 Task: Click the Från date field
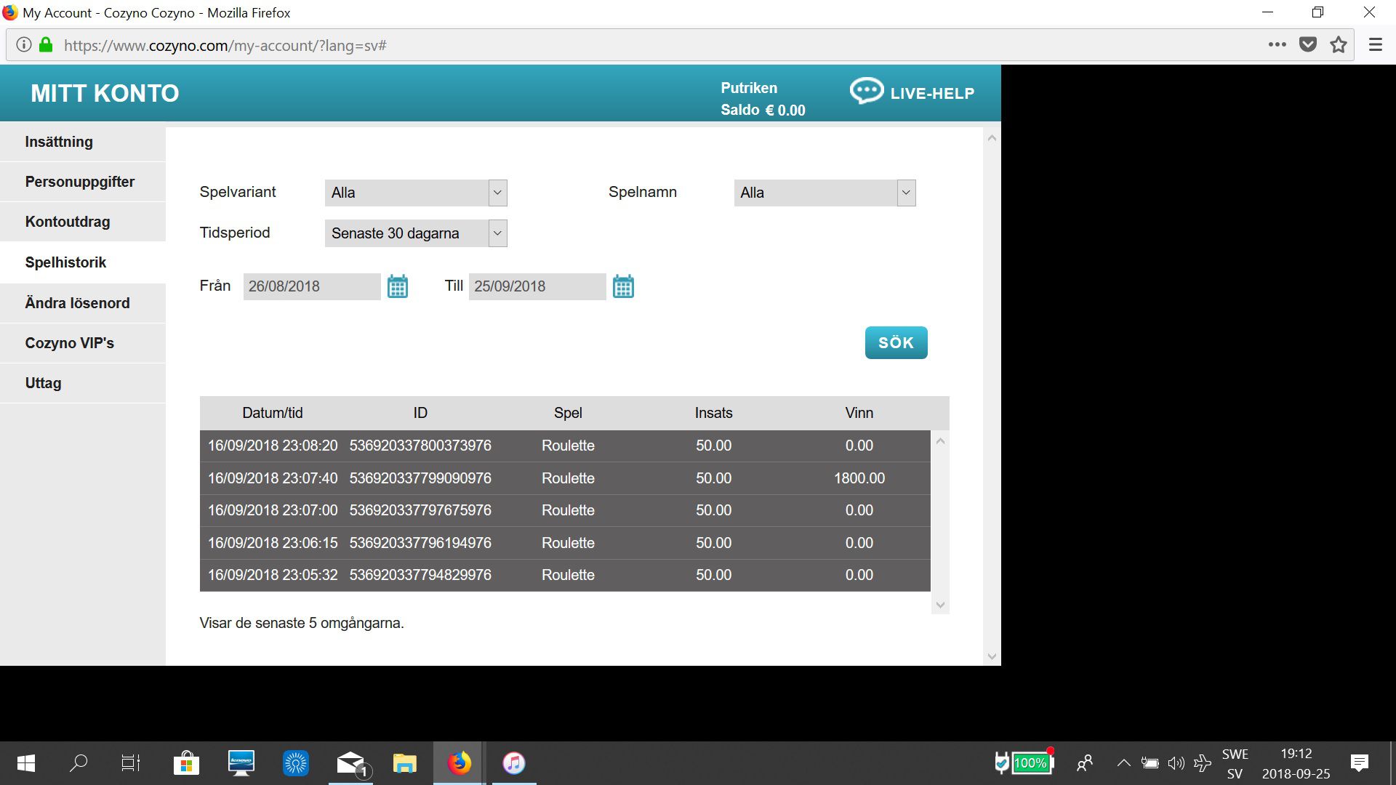(312, 286)
